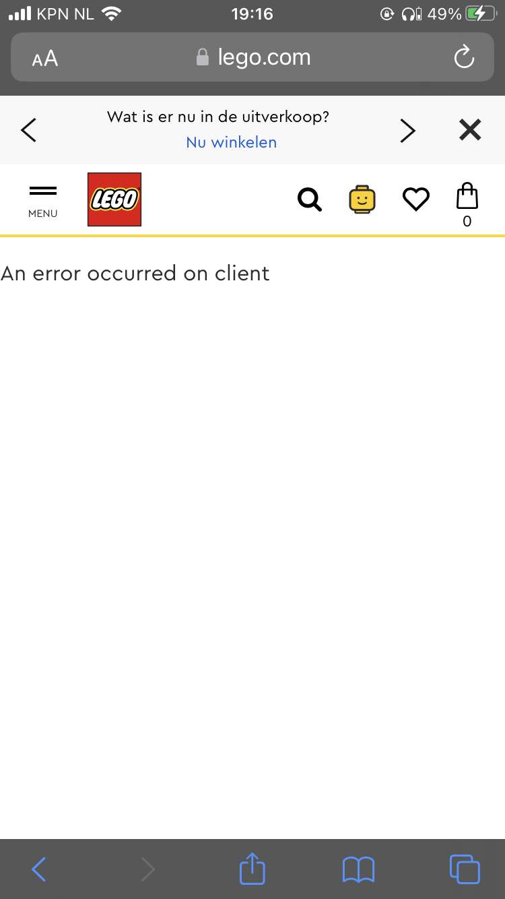Open the shopping bag icon
Viewport: 505px width, 899px height.
pyautogui.click(x=467, y=205)
